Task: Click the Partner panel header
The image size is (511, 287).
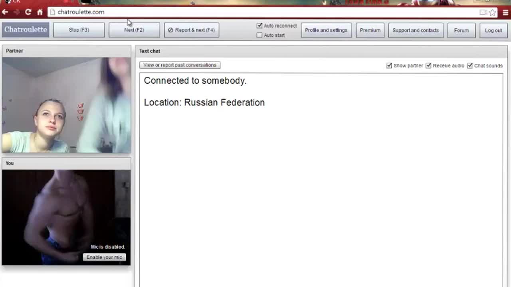Action: 66,51
